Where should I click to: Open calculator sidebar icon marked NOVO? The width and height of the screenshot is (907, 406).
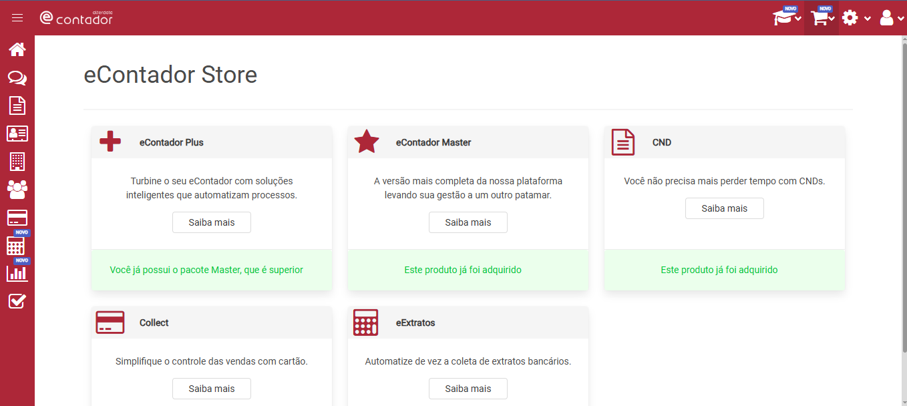[16, 245]
